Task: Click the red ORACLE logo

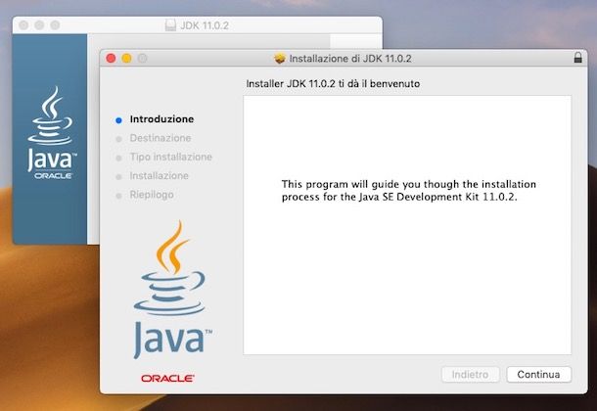Action: click(x=167, y=379)
